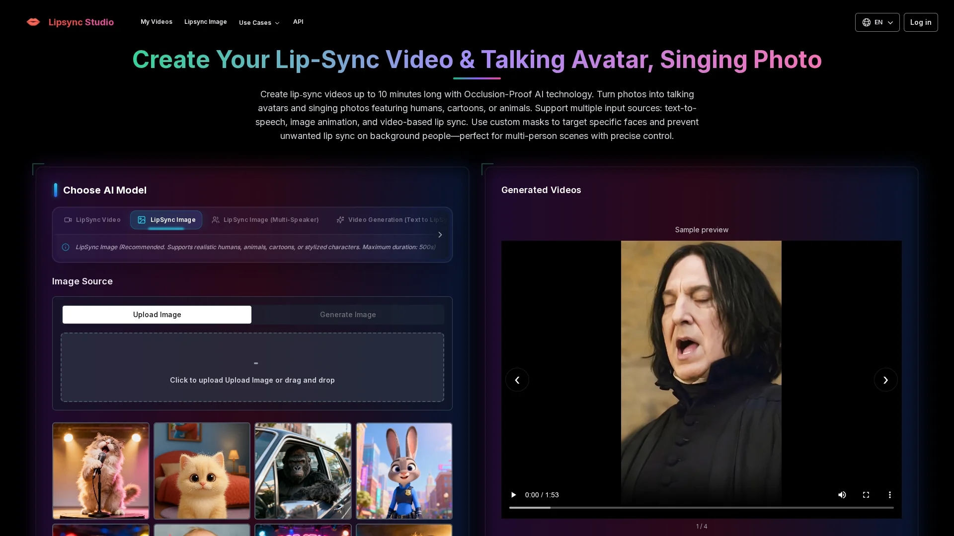Screen dimensions: 954x536
Task: Go to My Videos
Action: click(157, 22)
